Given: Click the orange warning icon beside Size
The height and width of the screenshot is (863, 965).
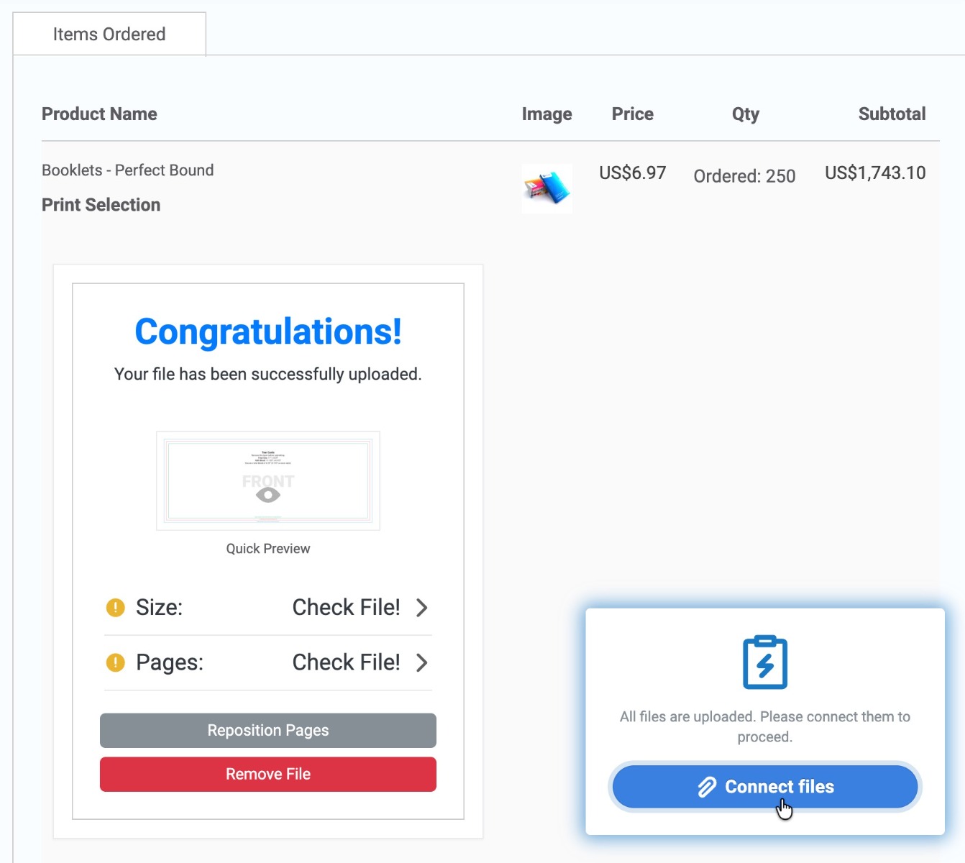Looking at the screenshot, I should [114, 608].
